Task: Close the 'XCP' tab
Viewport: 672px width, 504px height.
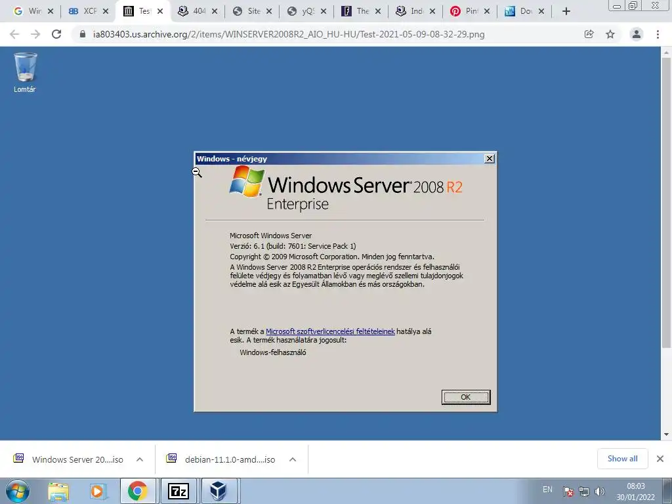Action: click(106, 12)
